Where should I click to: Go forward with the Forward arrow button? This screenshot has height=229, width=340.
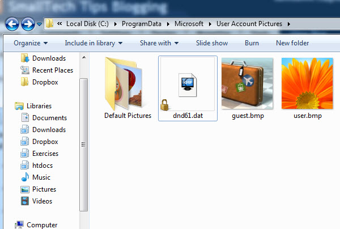[x=28, y=24]
